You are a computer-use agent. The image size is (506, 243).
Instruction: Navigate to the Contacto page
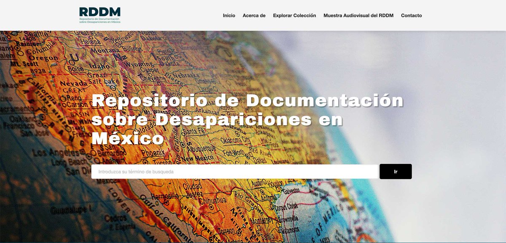[x=411, y=16]
